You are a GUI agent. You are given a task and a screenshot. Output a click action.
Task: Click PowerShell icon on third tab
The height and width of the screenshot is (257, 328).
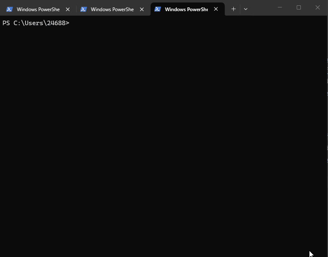pyautogui.click(x=158, y=9)
